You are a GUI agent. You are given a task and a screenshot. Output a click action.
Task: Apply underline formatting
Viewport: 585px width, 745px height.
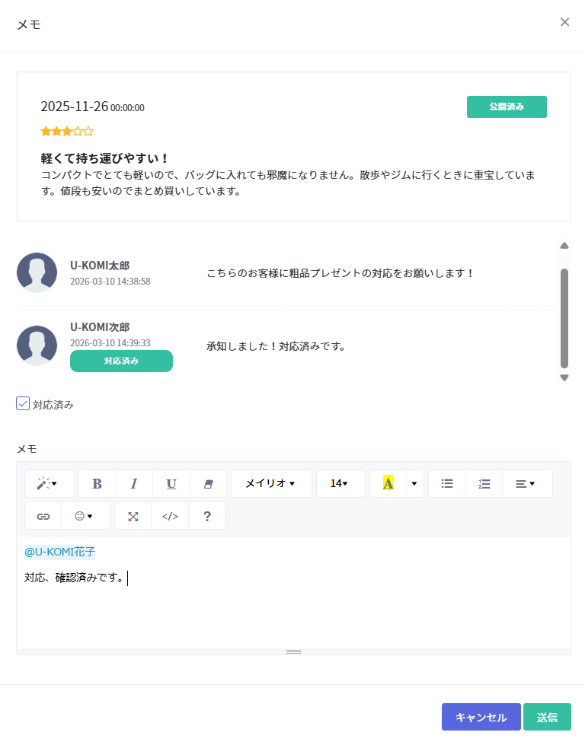point(171,484)
